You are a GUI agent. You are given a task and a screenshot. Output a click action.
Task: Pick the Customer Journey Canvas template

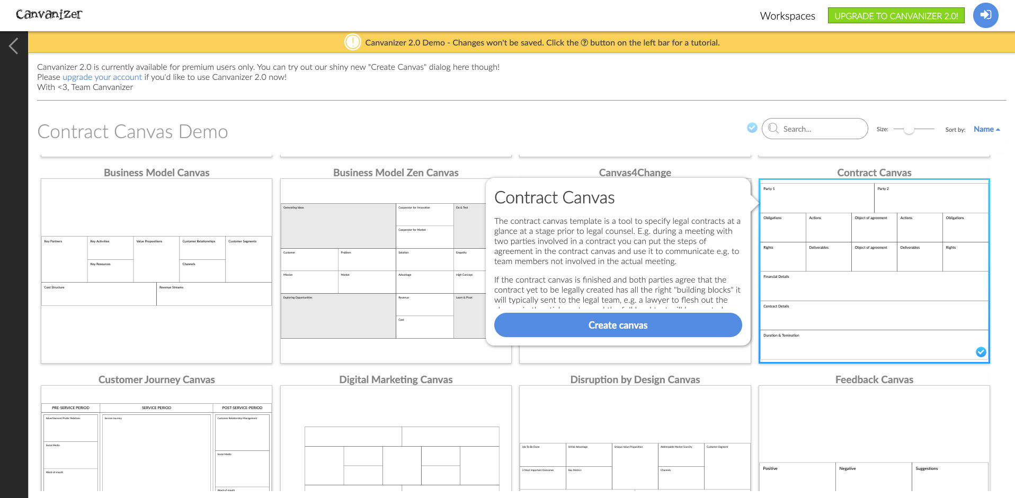tap(156, 439)
